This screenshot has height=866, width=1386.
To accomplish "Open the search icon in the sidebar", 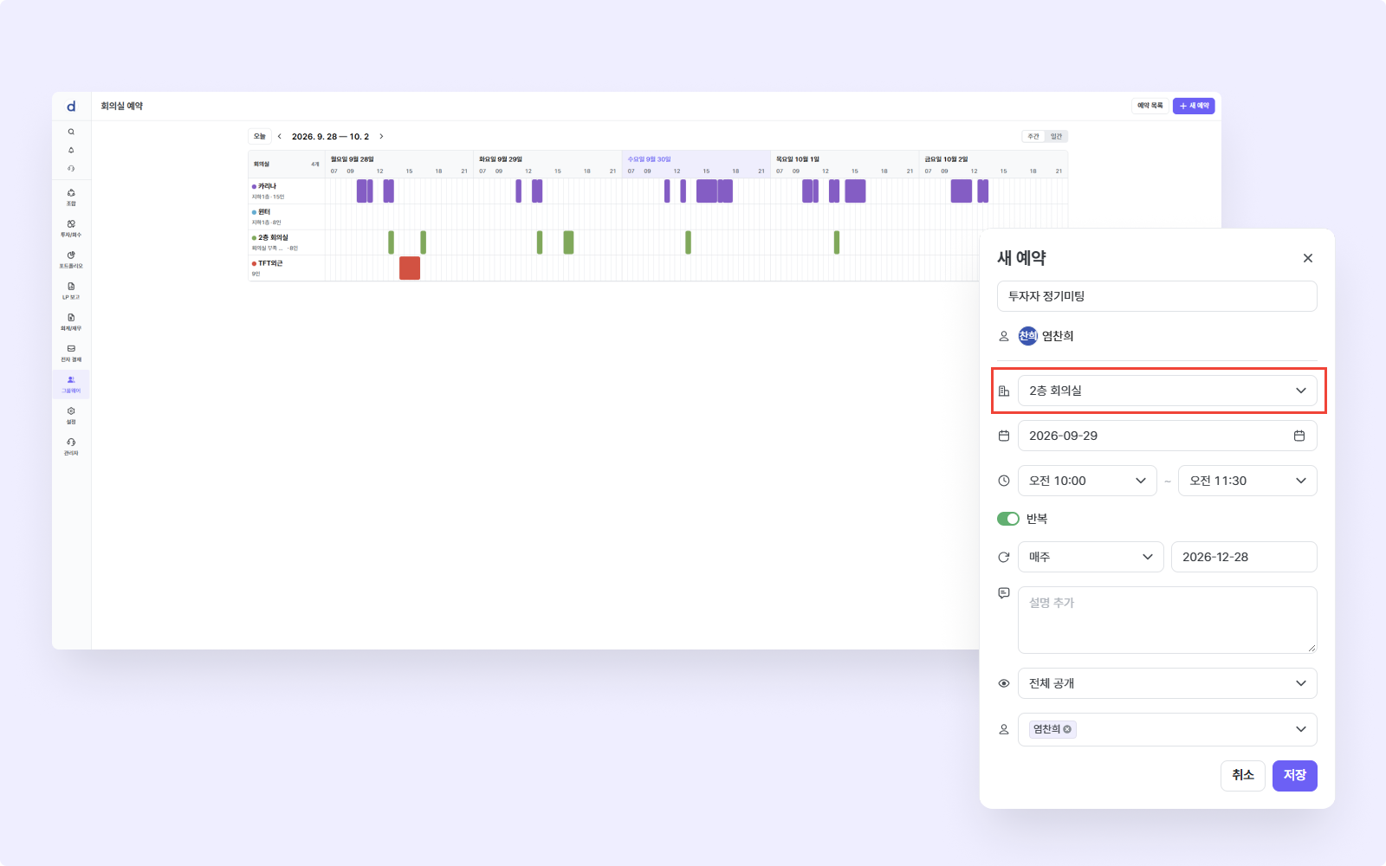I will 71,132.
